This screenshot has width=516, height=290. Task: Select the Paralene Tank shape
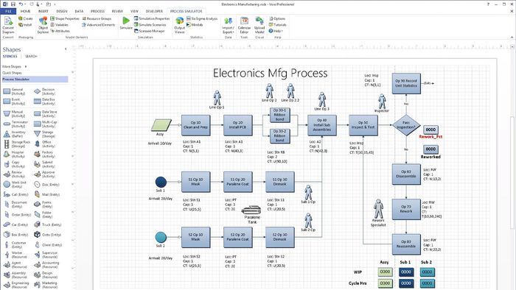[251, 210]
